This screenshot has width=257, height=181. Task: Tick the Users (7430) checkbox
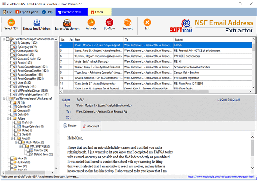point(12,82)
